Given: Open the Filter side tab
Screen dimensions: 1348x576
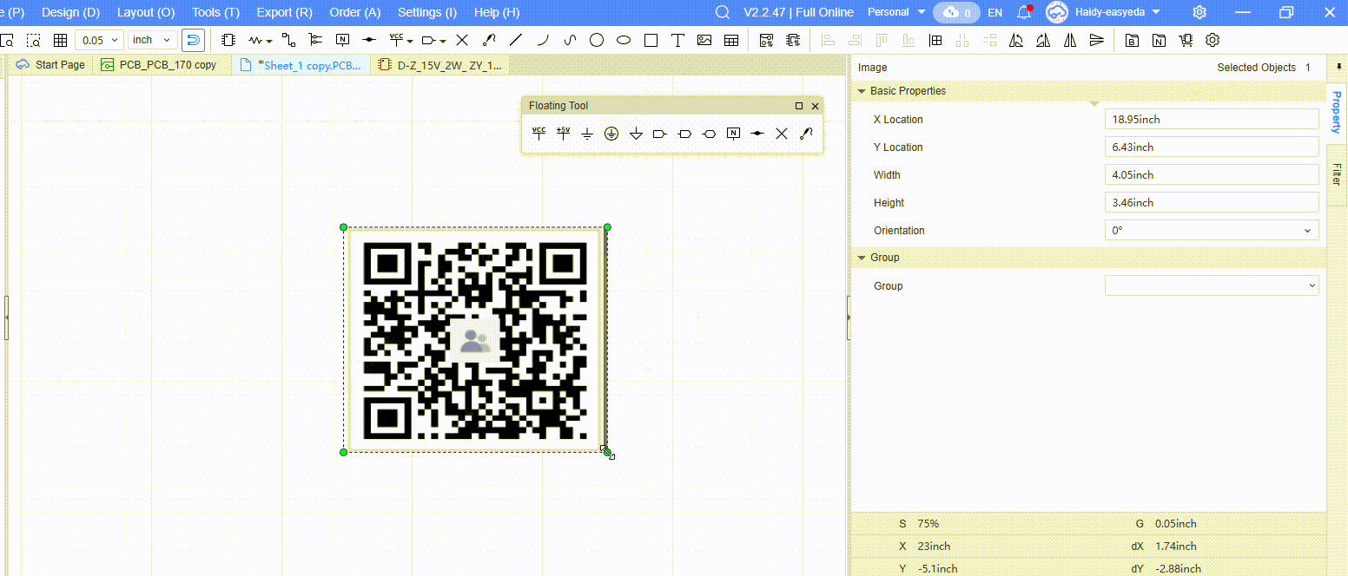Looking at the screenshot, I should (x=1337, y=173).
